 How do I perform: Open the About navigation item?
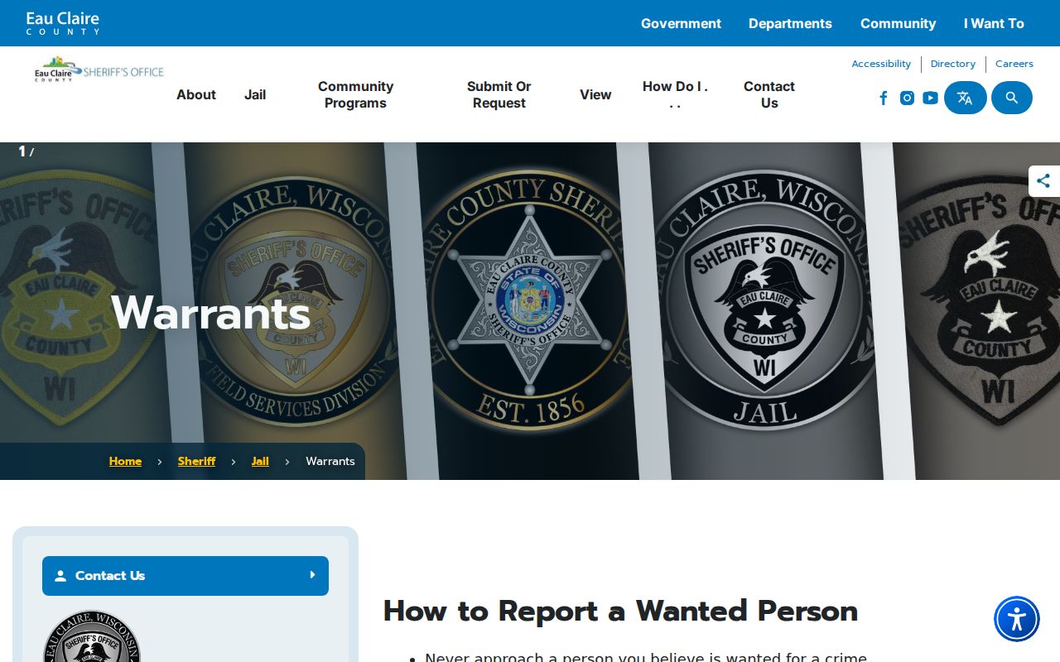tap(196, 94)
